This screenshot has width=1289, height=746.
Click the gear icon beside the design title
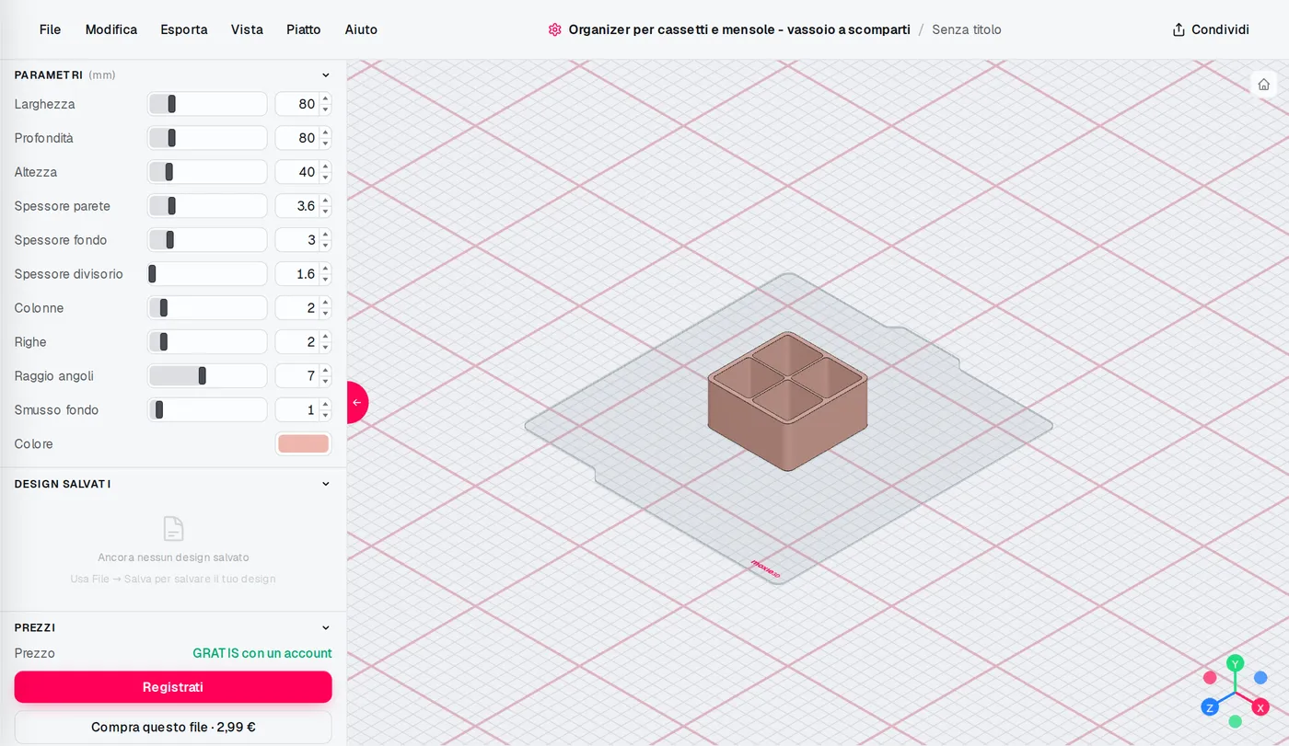pos(554,29)
